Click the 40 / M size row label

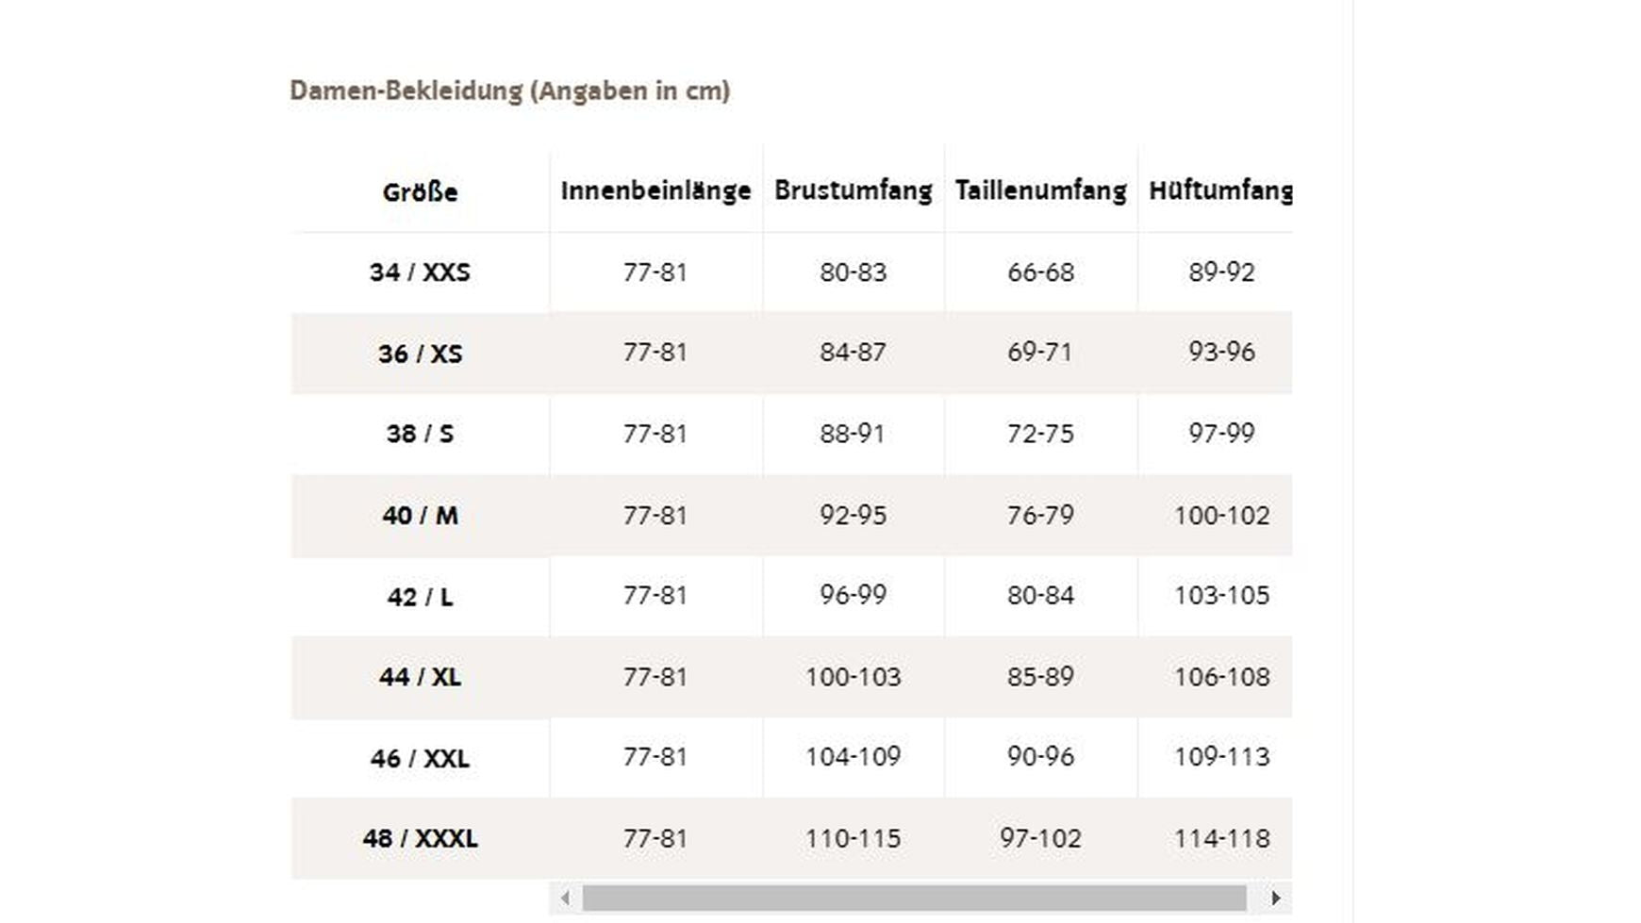coord(420,516)
